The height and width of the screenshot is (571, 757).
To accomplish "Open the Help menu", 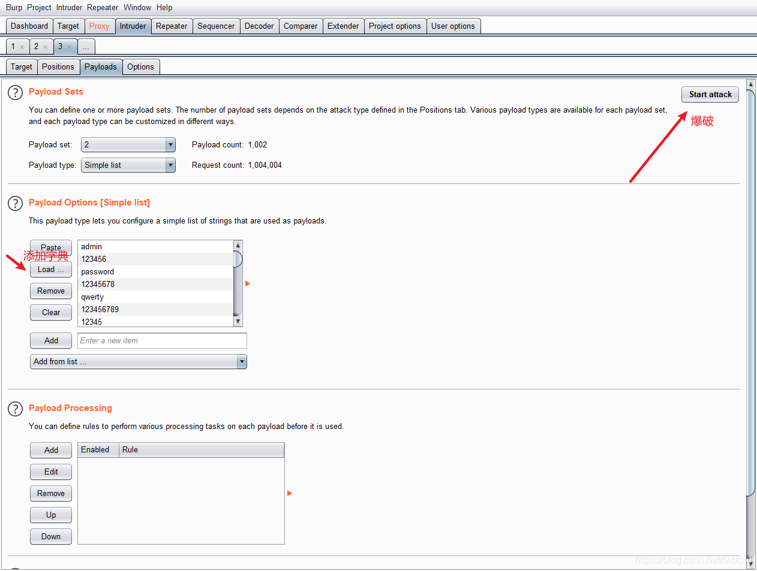I will [x=164, y=7].
